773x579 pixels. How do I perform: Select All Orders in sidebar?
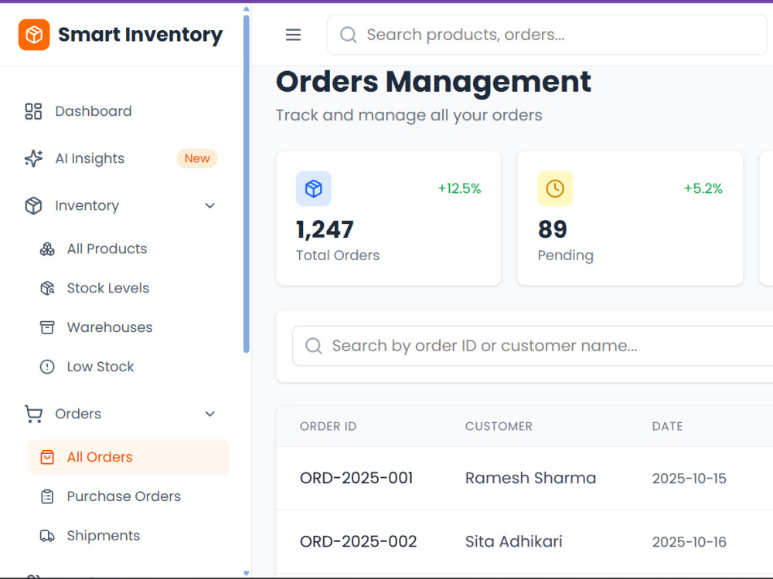tap(128, 457)
